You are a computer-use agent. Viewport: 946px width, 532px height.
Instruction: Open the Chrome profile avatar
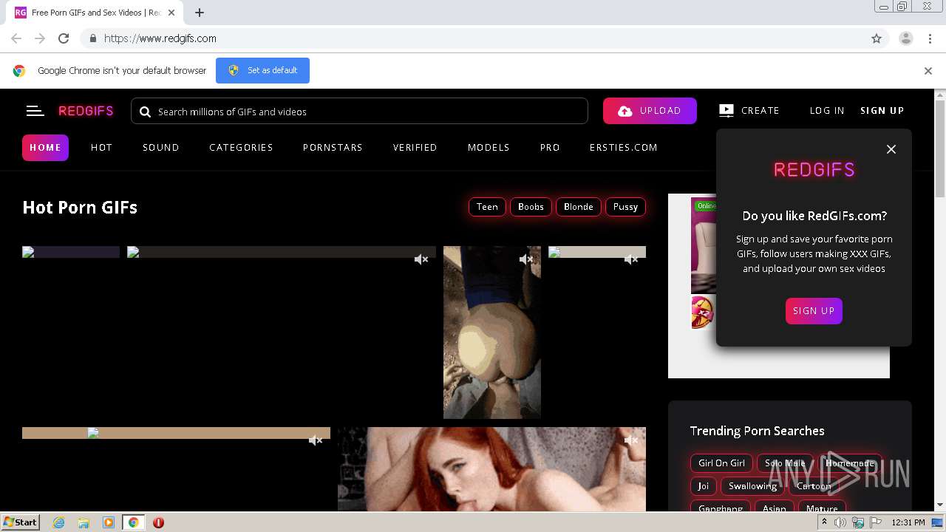click(x=905, y=38)
